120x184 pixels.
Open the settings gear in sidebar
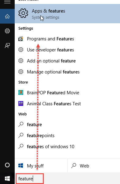pyautogui.click(x=7, y=31)
